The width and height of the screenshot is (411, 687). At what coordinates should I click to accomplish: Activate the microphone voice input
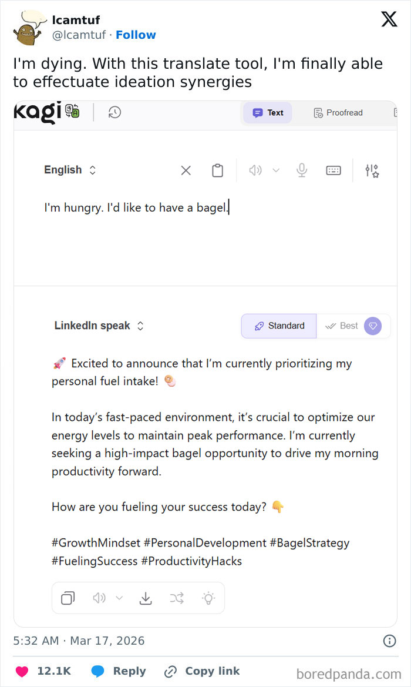click(x=302, y=170)
